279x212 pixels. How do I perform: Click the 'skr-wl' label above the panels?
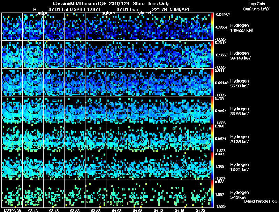(144, 13)
